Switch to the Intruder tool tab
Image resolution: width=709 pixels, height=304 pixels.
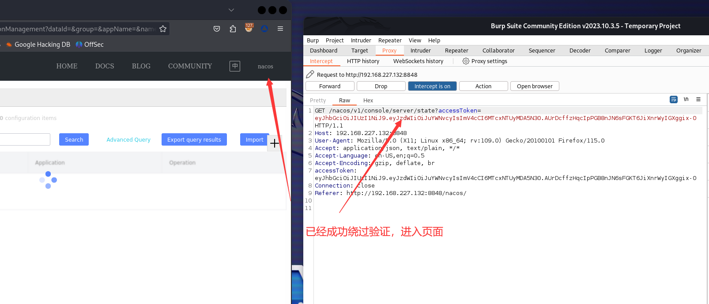pyautogui.click(x=421, y=51)
